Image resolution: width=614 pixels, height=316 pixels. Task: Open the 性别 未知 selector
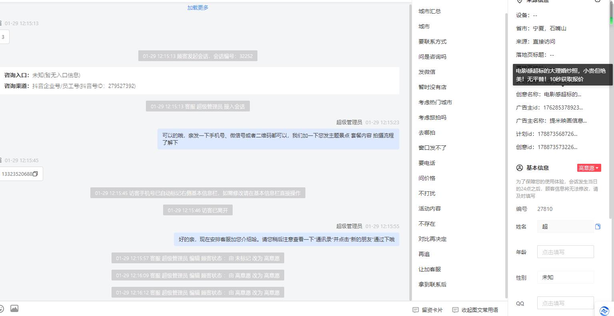(x=565, y=277)
